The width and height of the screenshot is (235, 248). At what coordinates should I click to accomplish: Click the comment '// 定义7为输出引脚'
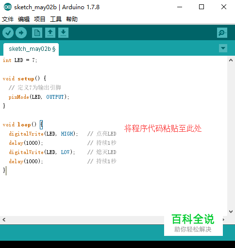click(x=35, y=88)
